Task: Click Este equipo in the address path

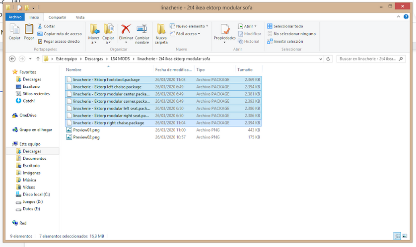Action: pos(67,59)
